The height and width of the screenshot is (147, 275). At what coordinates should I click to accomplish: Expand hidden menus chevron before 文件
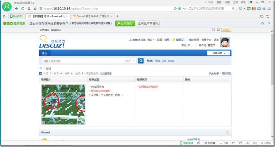pyautogui.click(x=206, y=2)
